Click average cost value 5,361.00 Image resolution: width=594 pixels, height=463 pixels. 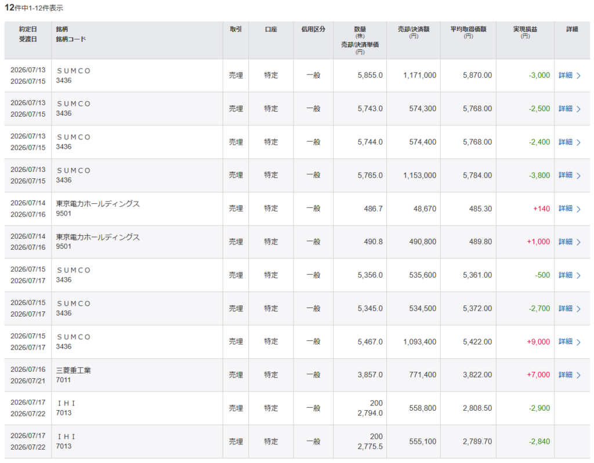click(x=477, y=275)
